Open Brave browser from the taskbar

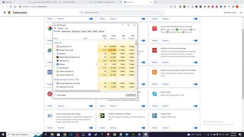(108, 134)
